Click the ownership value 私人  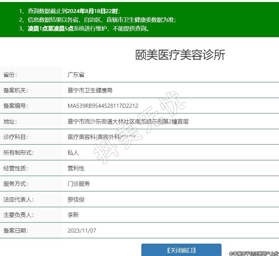coord(73,153)
